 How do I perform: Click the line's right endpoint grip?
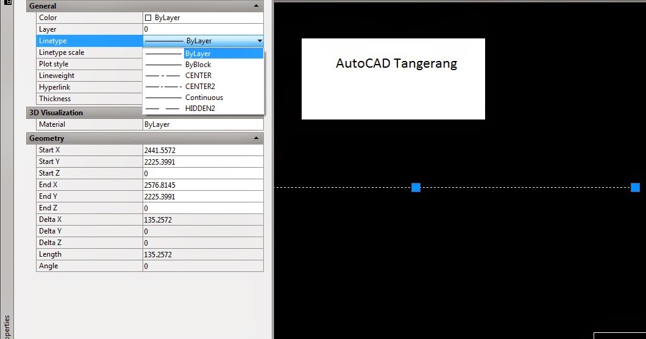635,188
